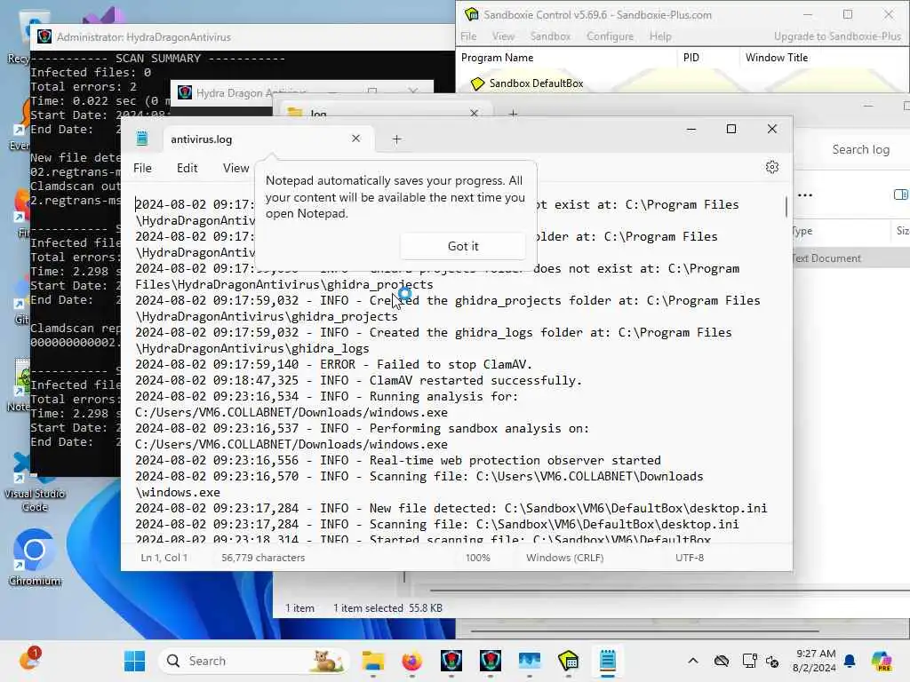
Task: Click the Hydra Dragon Antivirus window icon
Action: [185, 92]
